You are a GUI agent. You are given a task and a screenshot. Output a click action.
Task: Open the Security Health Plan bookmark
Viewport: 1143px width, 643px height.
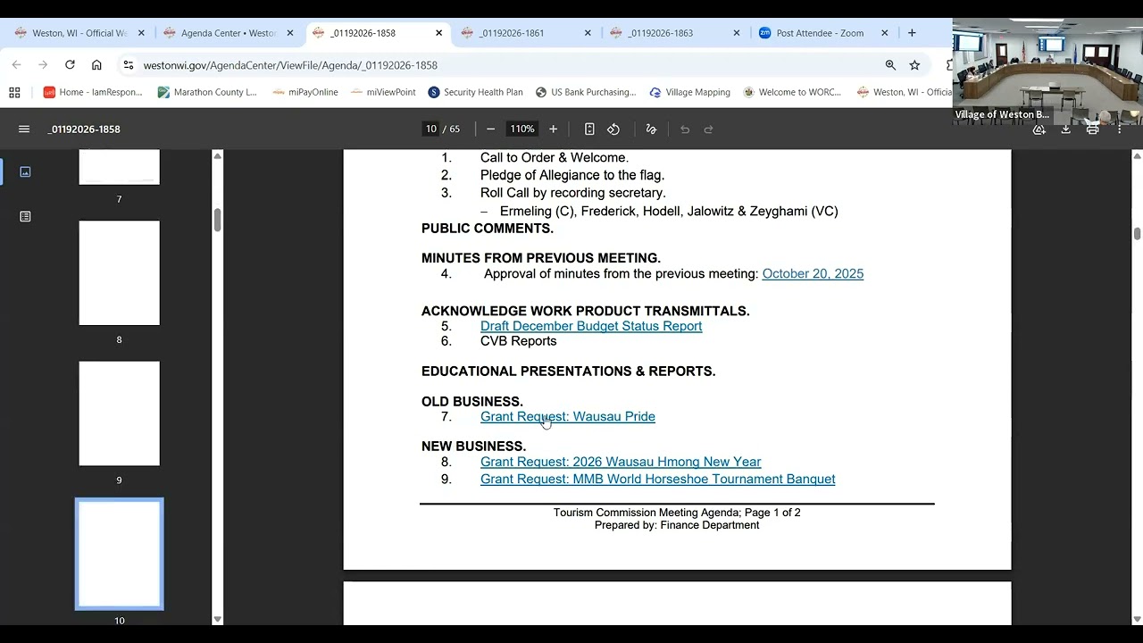[475, 92]
